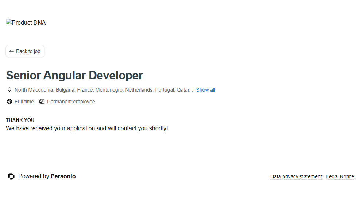Expand the locations list with Show all
Viewport: 360px width, 199px height.
click(205, 90)
